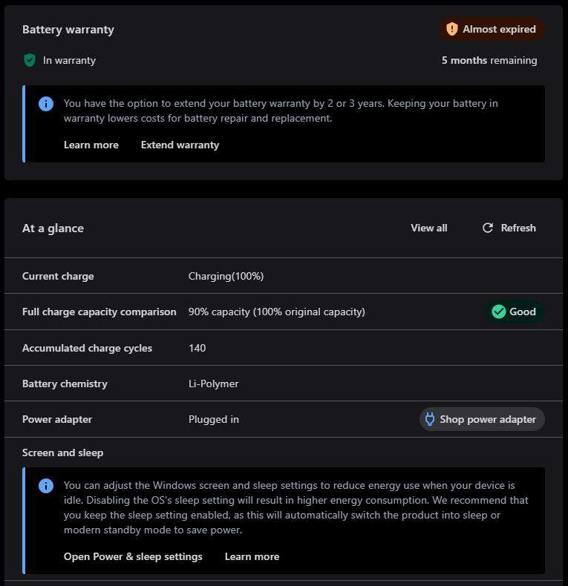Click the plug icon on Shop power adapter
The height and width of the screenshot is (586, 568).
430,419
